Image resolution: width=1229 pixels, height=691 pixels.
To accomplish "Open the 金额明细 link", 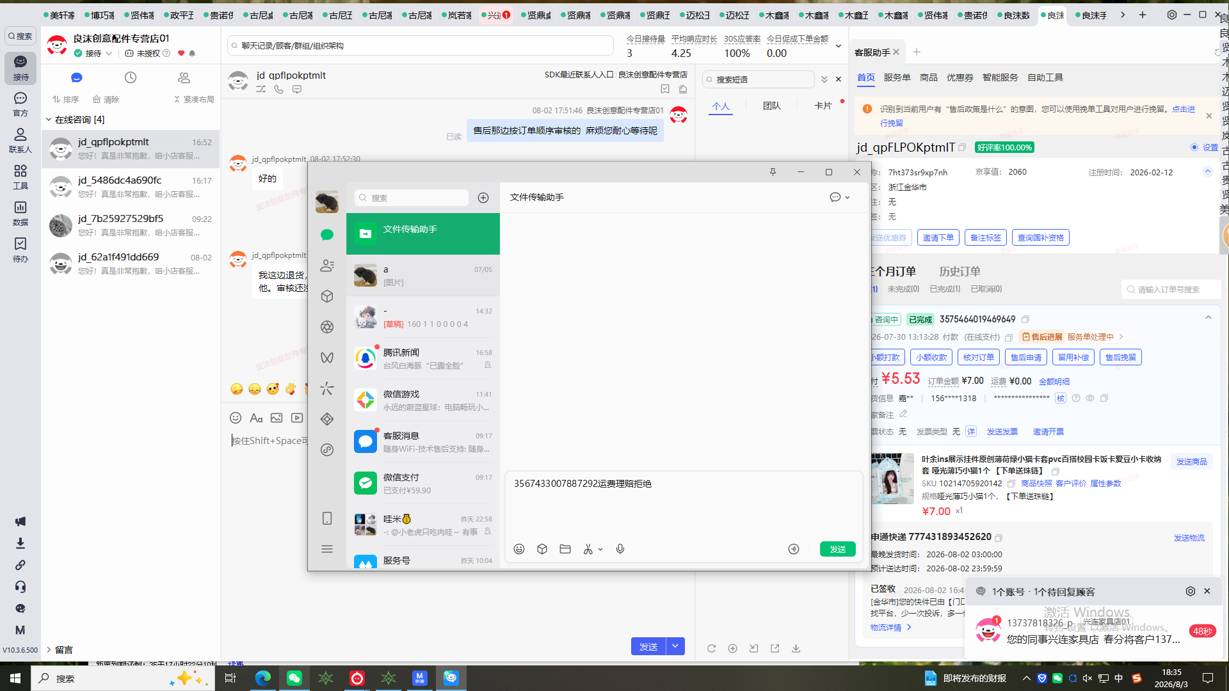I will 1054,381.
